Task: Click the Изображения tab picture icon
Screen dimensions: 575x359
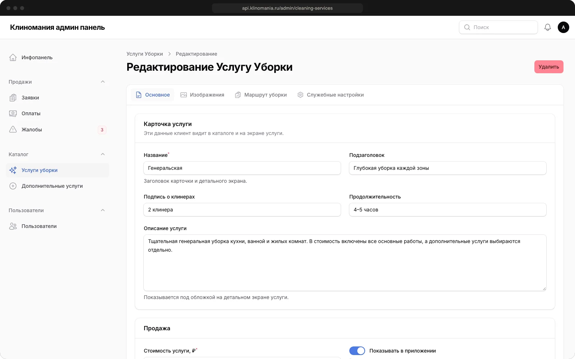Action: [184, 95]
